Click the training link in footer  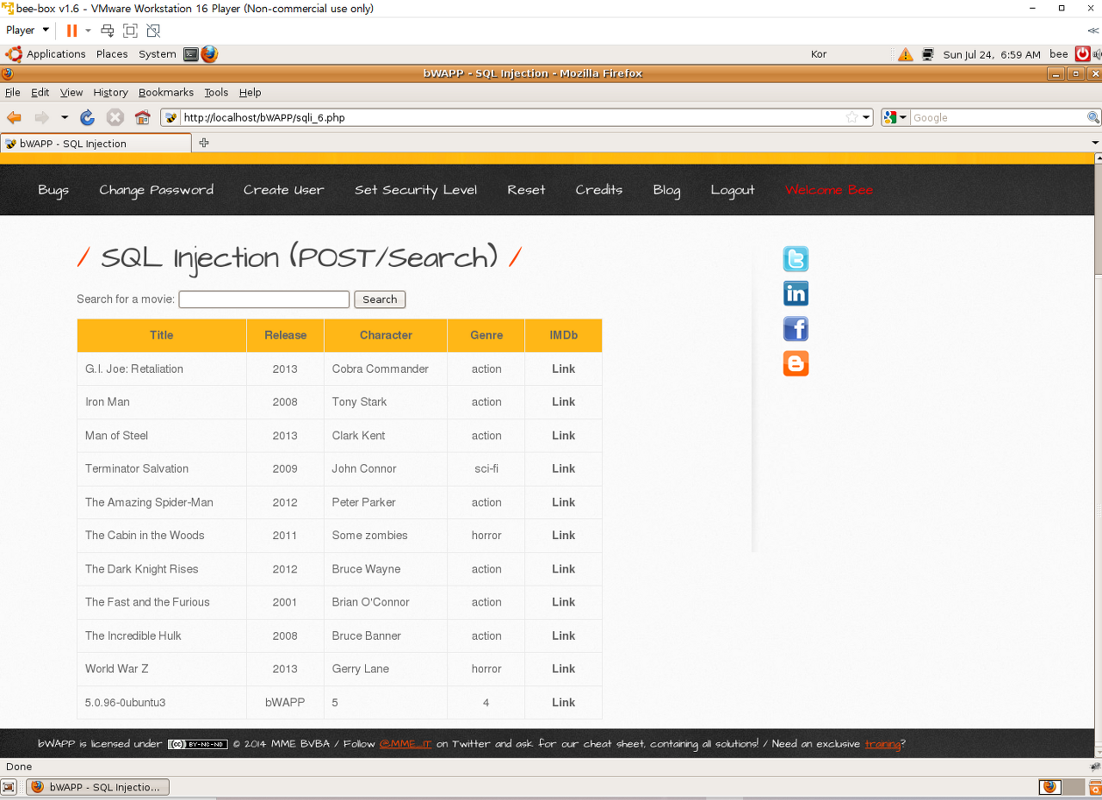882,744
